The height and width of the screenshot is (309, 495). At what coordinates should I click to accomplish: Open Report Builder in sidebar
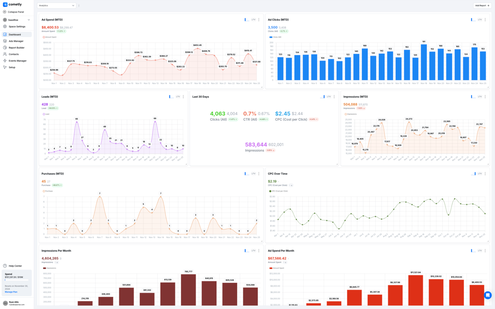17,48
